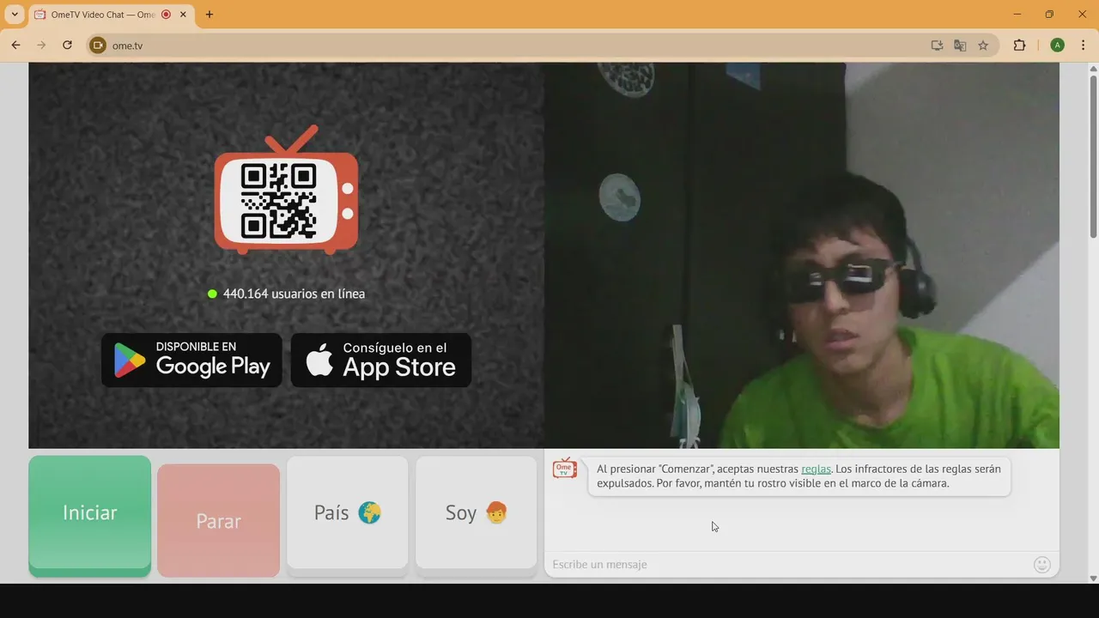Open the emoji picker smiley
1099x618 pixels.
click(1042, 564)
